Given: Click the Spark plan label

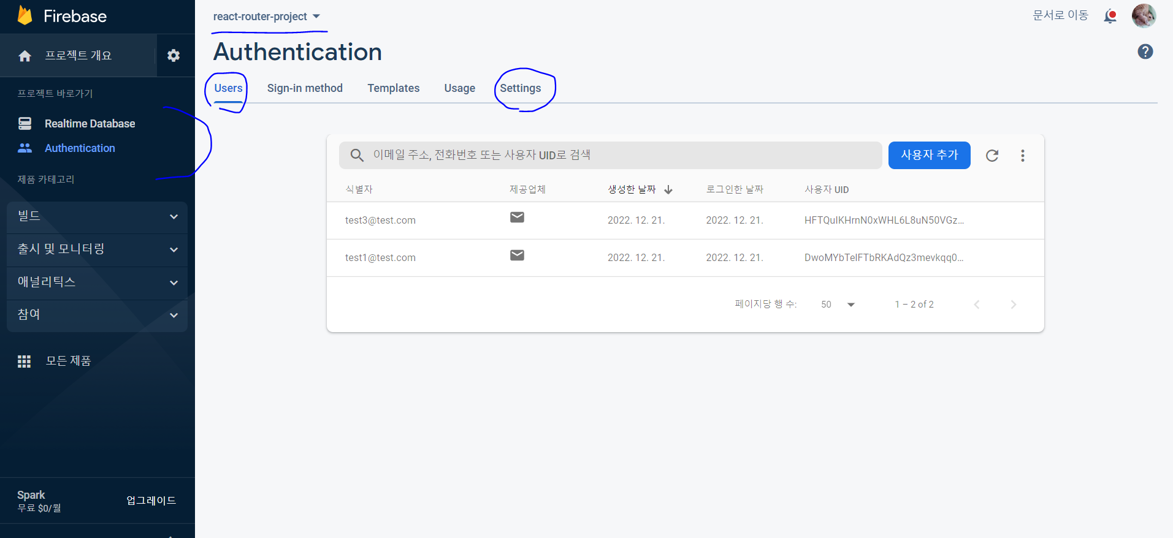Looking at the screenshot, I should coord(31,495).
